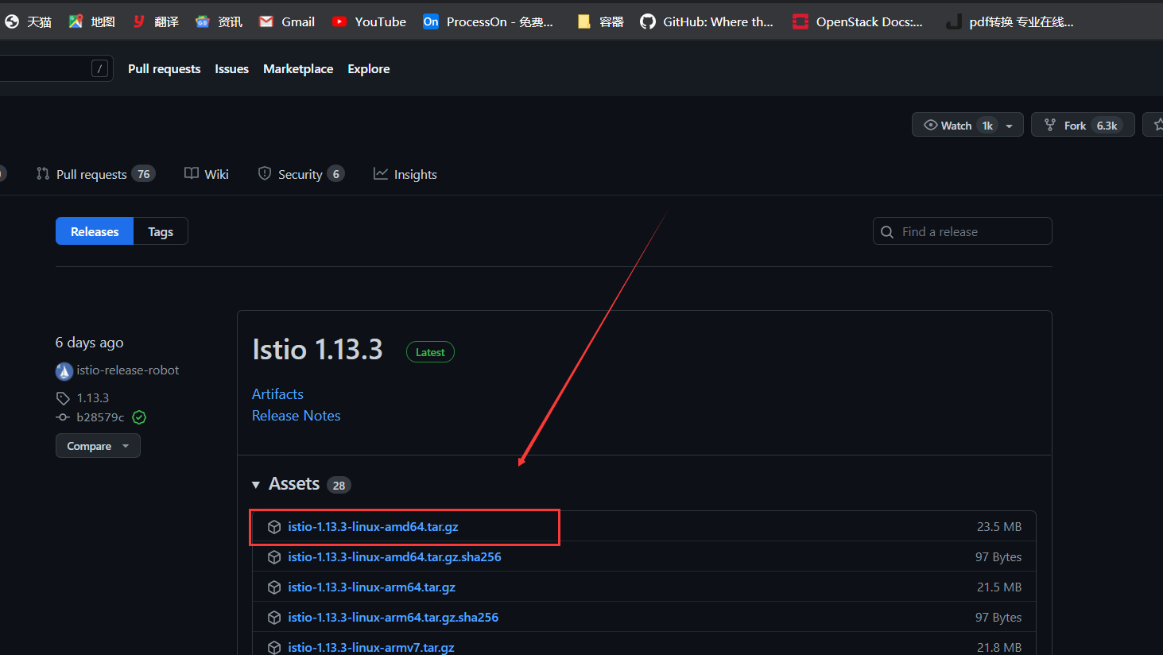Open the Release Notes link

pos(296,416)
